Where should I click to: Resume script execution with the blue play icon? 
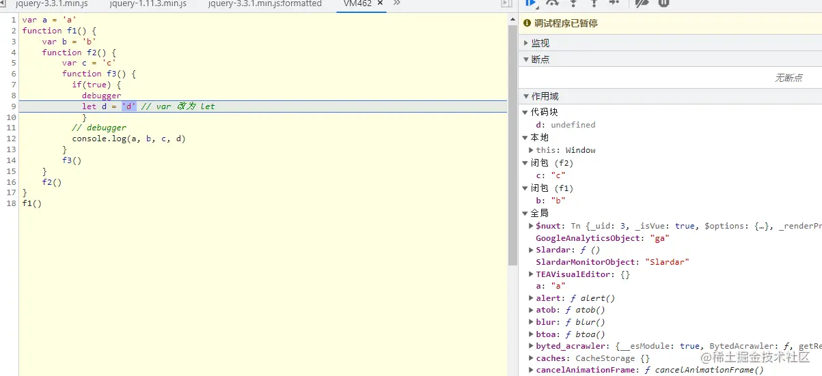click(531, 3)
